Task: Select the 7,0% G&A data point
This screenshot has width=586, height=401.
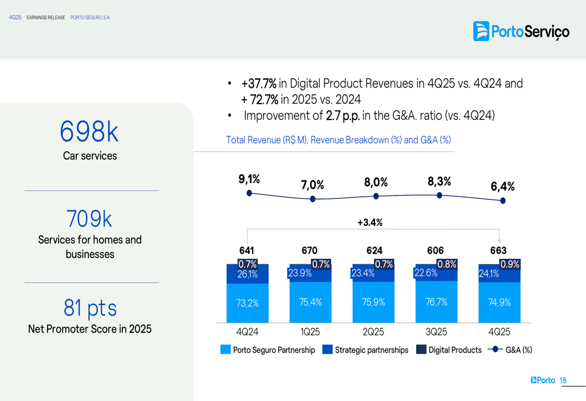Action: pos(313,199)
